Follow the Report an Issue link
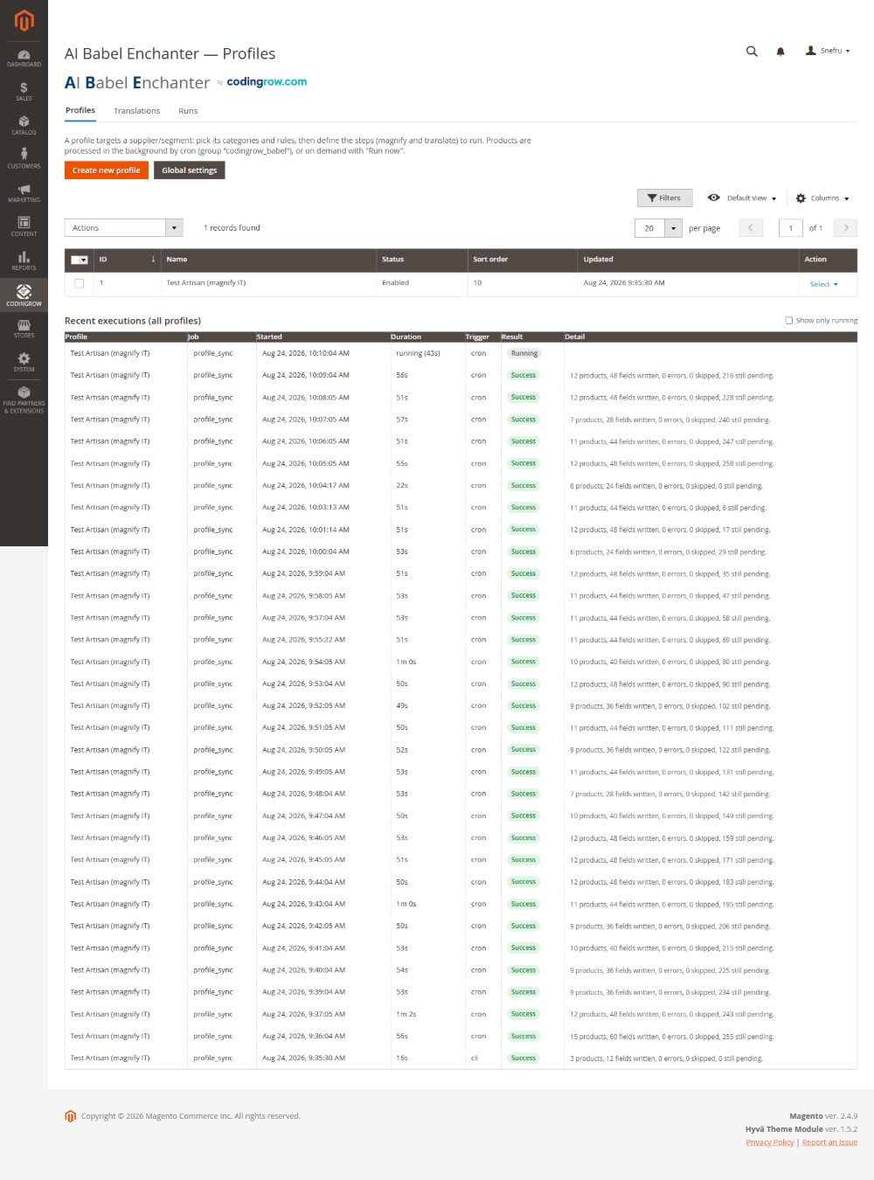Viewport: 874px width, 1180px height. [829, 1142]
